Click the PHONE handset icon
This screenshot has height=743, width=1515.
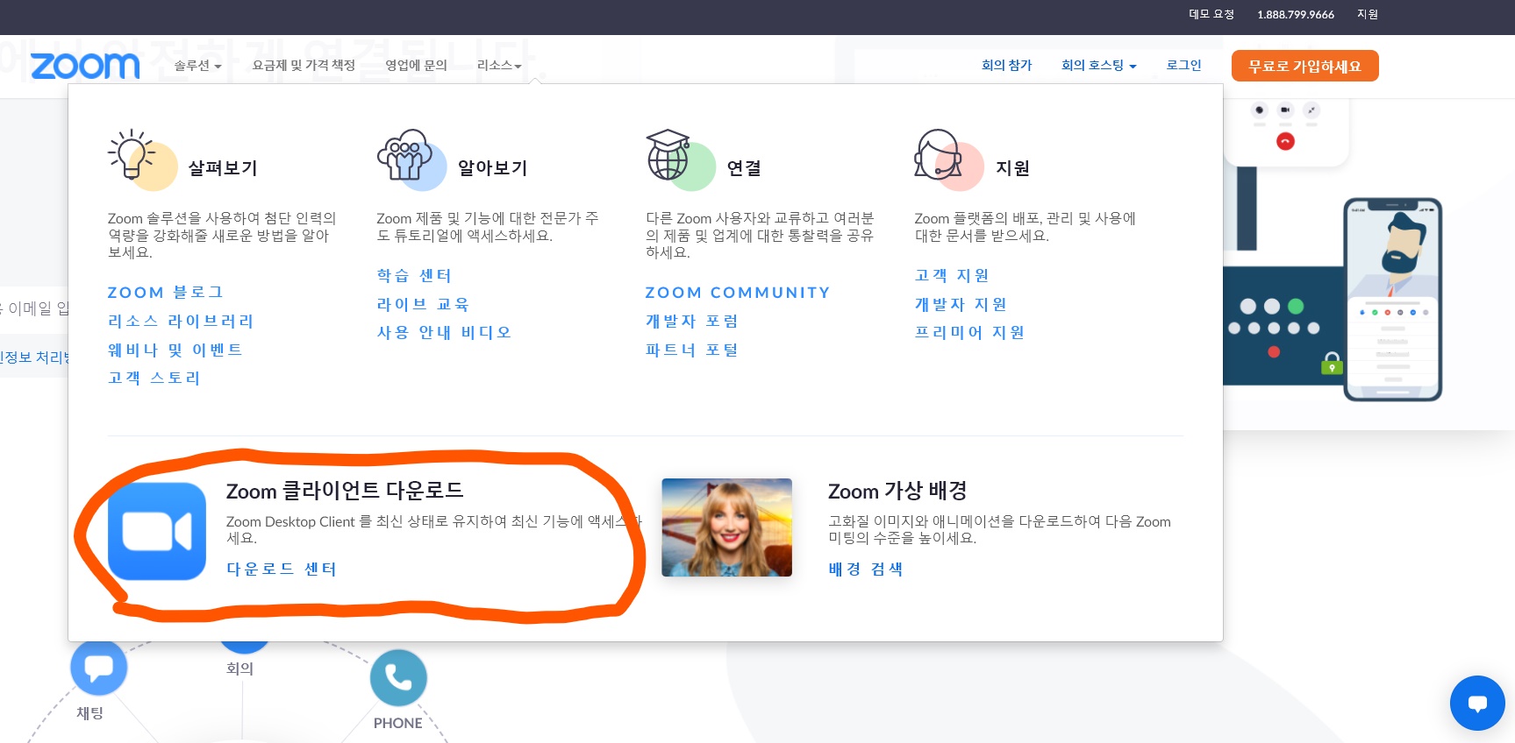398,677
